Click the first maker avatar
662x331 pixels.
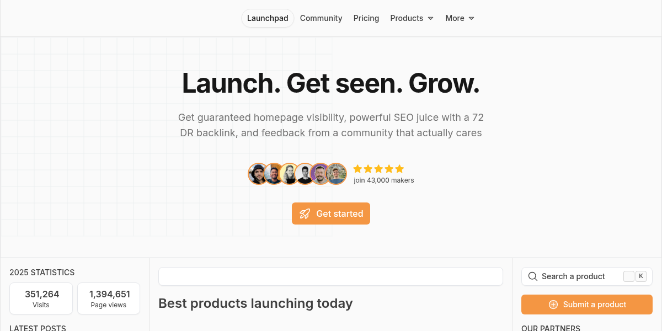pos(258,174)
